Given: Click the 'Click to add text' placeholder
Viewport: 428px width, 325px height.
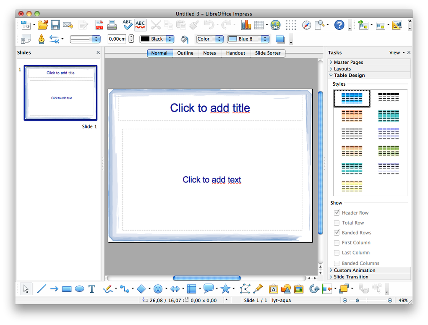Looking at the screenshot, I should click(212, 180).
